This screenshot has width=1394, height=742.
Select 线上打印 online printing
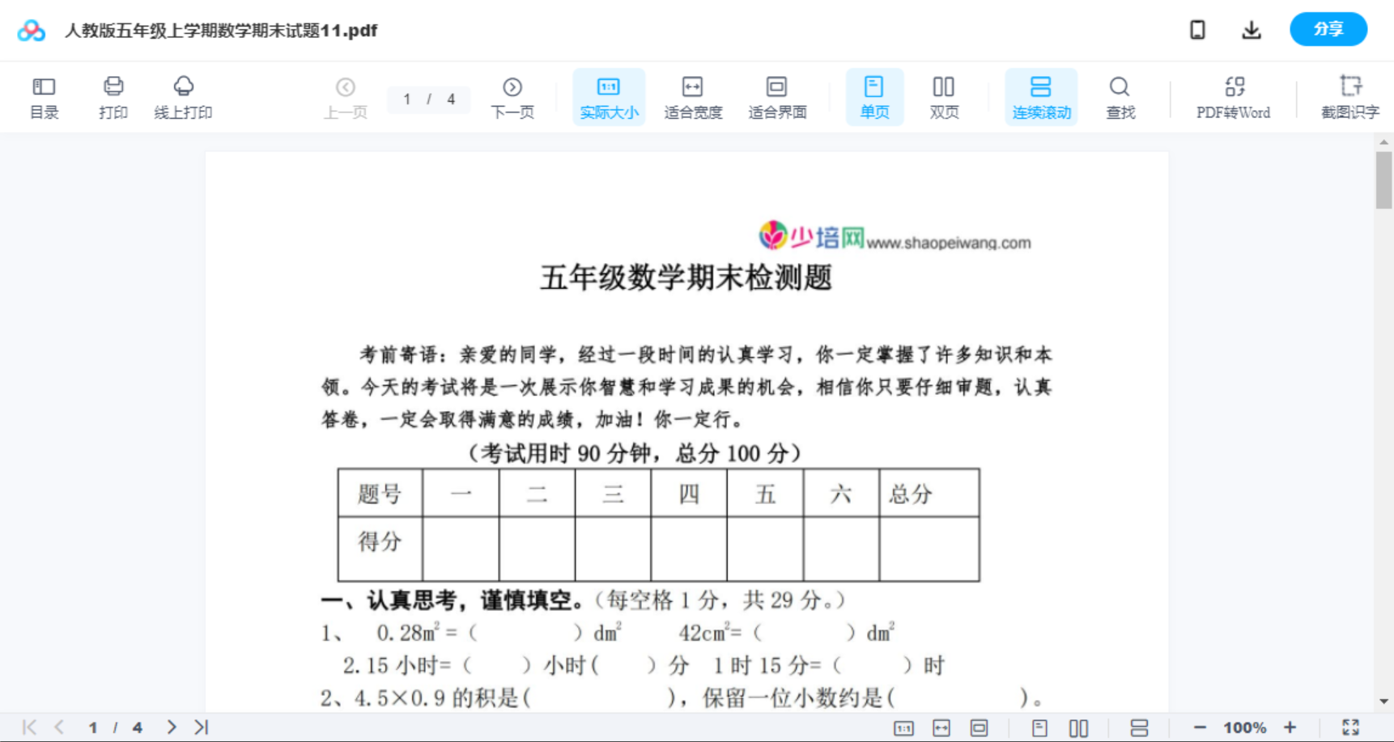184,96
